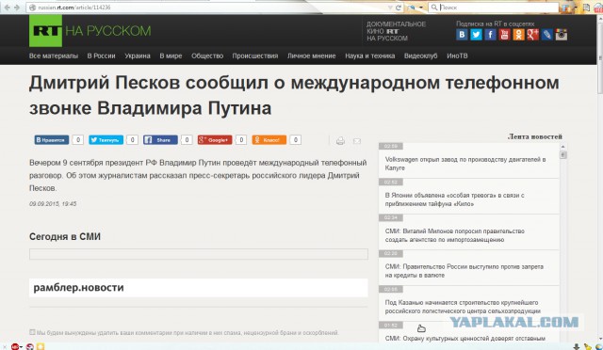Open Личное мнение section
Viewport: 603px width, 350px height.
[x=312, y=56]
